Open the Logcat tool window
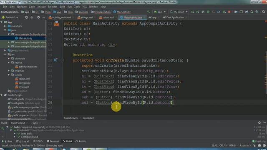Image resolution: width=267 pixels, height=150 pixels. pyautogui.click(x=23, y=141)
